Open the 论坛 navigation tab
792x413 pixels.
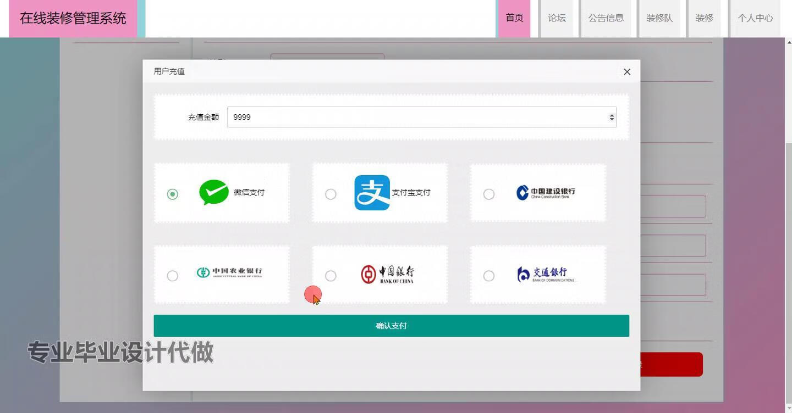pyautogui.click(x=557, y=18)
